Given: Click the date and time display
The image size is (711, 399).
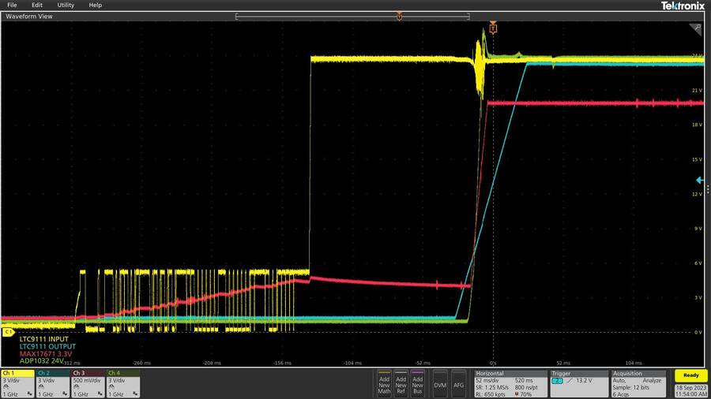Looking at the screenshot, I should 690,390.
